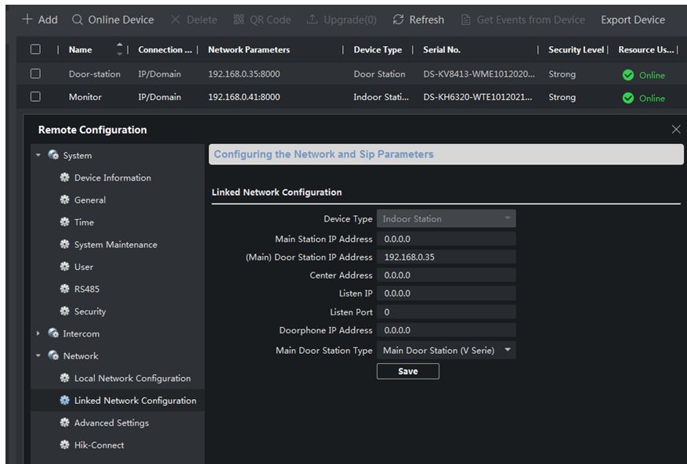Click Export Device button
Viewport: 687px width, 464px height.
point(633,20)
